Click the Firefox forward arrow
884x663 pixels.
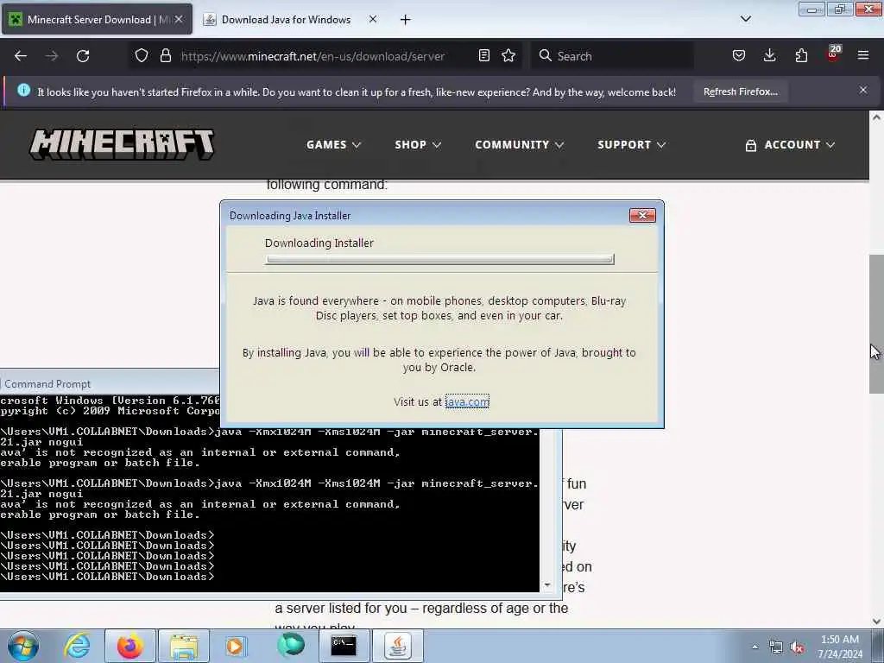(x=52, y=56)
